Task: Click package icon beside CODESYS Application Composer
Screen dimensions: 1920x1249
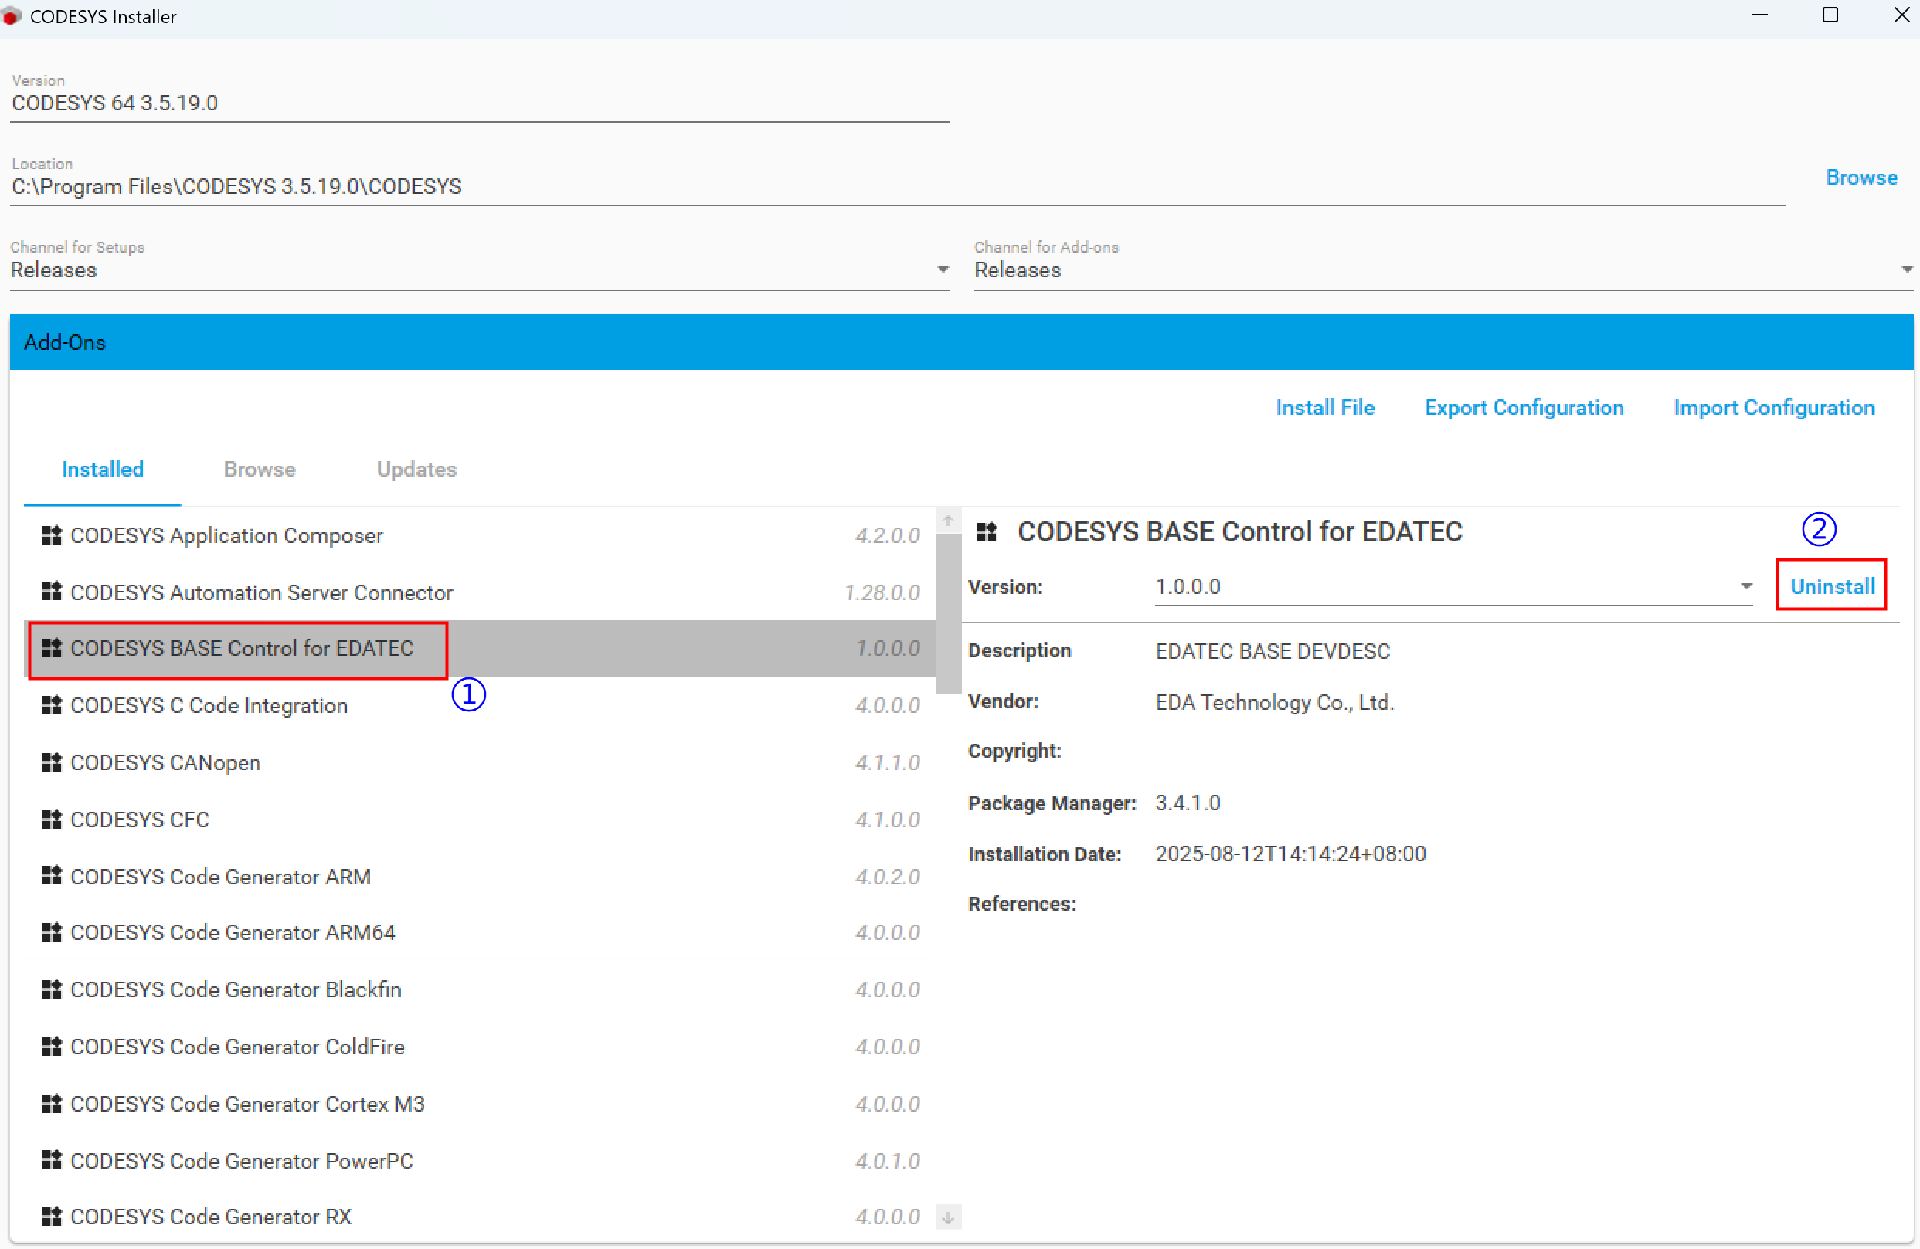Action: (x=52, y=535)
